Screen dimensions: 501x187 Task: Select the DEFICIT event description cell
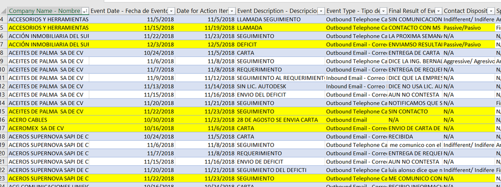281,45
